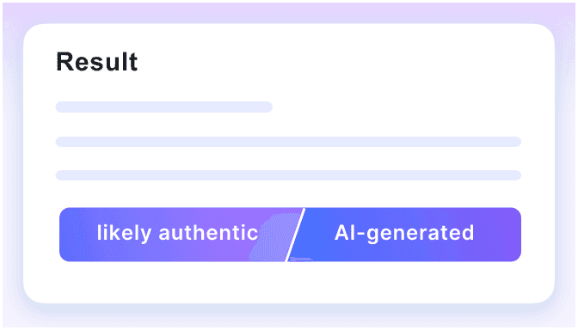Click the word "likely" in the bar
Viewport: 578px width, 330px height.
[x=124, y=233]
